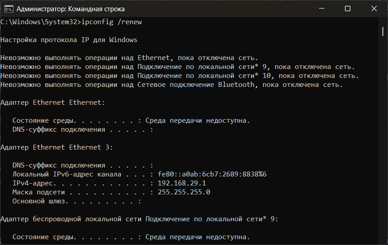Click the vertical scrollbar thumb
The image size is (388, 245).
coord(383,31)
